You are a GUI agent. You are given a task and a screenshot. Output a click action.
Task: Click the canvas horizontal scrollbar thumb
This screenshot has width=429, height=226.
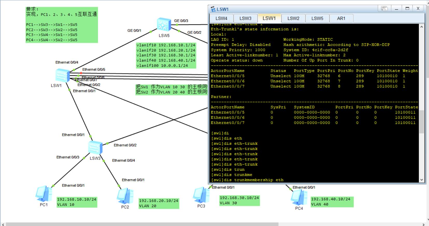click(x=142, y=224)
